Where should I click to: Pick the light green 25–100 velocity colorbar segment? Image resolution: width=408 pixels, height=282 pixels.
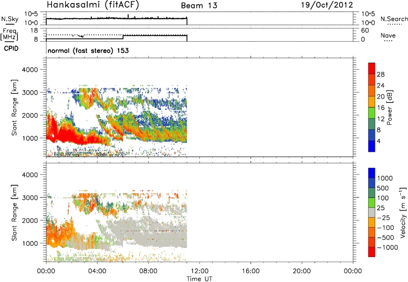372,203
